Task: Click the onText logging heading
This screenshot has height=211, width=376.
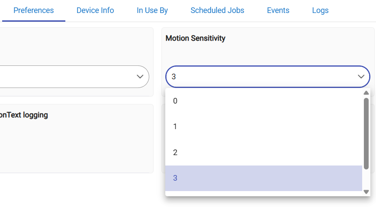Action: (x=24, y=115)
